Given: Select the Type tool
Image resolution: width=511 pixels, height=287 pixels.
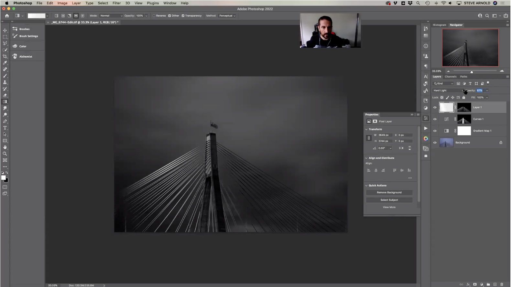Looking at the screenshot, I should point(5,128).
